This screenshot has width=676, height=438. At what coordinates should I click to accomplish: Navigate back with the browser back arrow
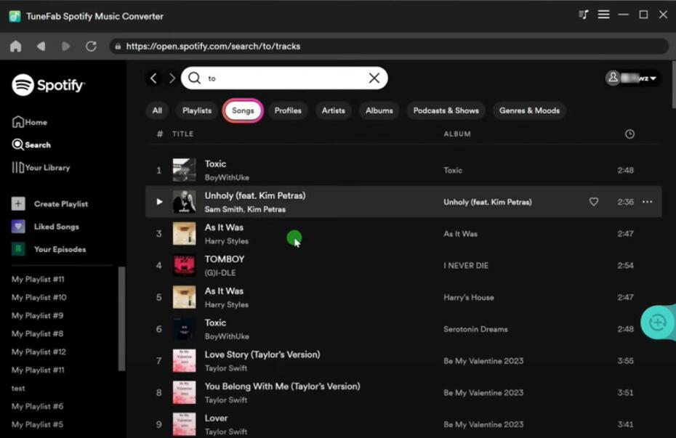tap(41, 46)
